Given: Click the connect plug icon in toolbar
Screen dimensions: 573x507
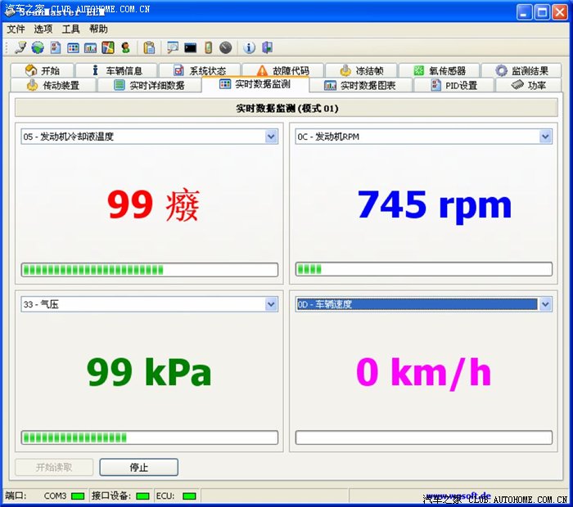Looking at the screenshot, I should (20, 48).
